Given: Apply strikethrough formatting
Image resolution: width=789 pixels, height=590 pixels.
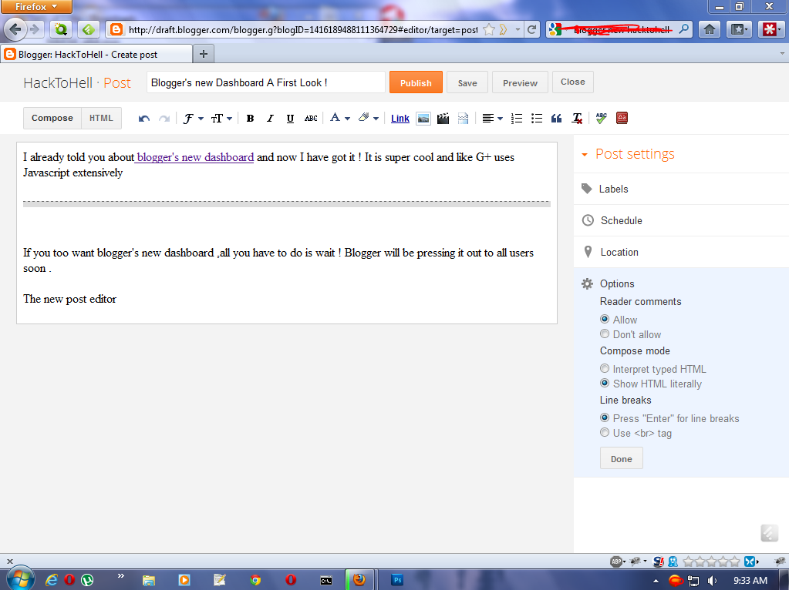Looking at the screenshot, I should pyautogui.click(x=311, y=119).
